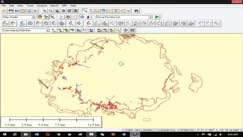Screen dimensions: 243x137
Task: Click the Lidar power pole P icon
Action: click(85, 30)
